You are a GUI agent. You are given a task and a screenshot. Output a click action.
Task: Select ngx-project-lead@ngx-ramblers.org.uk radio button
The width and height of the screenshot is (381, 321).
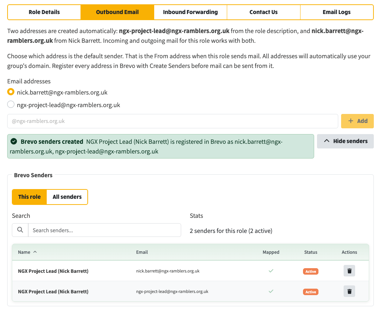[x=11, y=105]
